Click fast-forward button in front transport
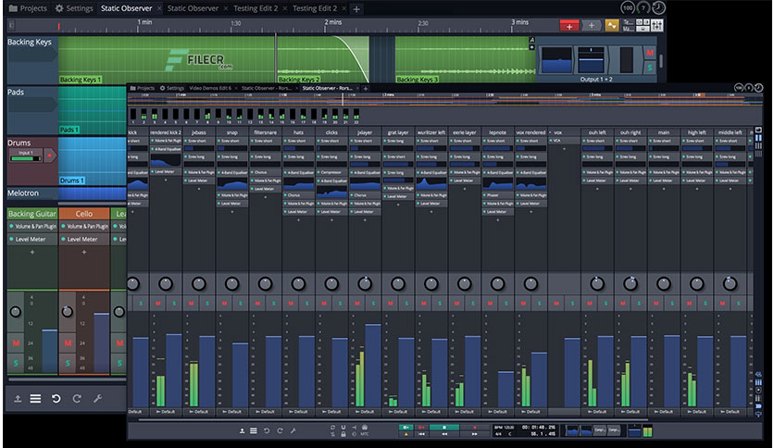This screenshot has height=448, width=774. click(x=474, y=434)
